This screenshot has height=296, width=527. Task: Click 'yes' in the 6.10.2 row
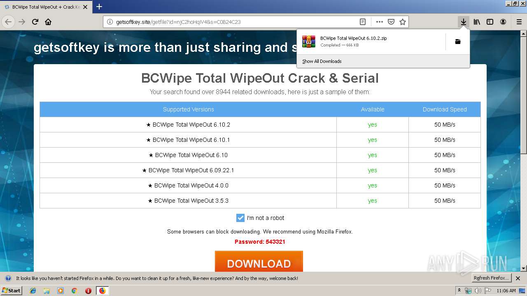[x=373, y=125]
